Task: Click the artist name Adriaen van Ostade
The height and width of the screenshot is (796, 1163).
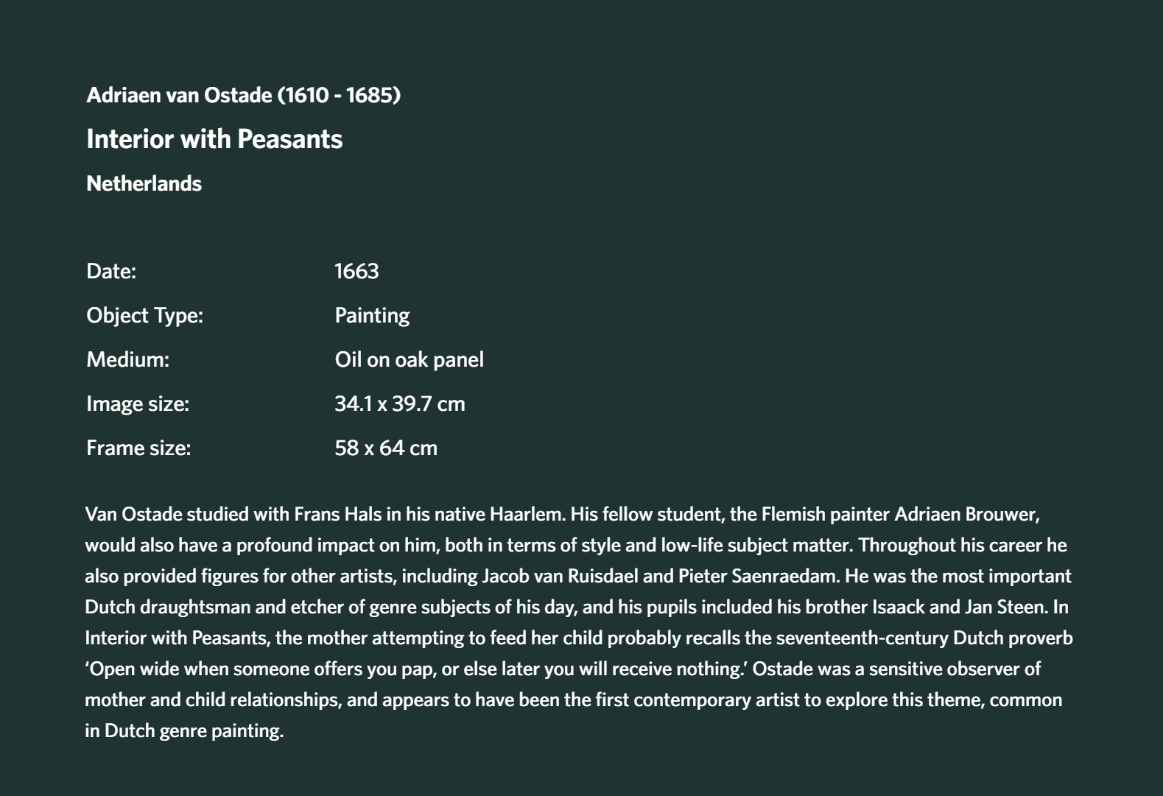Action: [x=179, y=95]
